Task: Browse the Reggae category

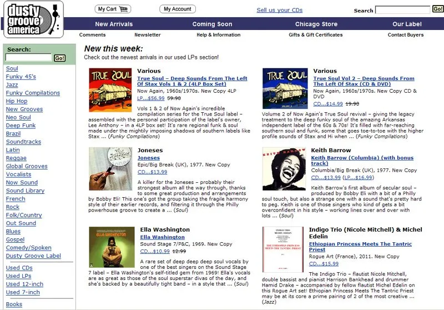Action: tap(16, 158)
